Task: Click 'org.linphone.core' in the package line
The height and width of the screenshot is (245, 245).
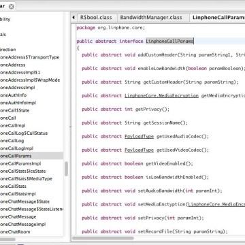Action: coord(120,28)
